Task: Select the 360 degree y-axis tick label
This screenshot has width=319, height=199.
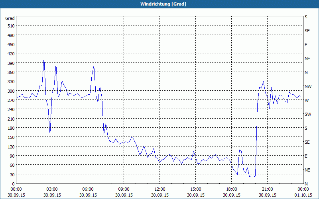Action: pos(10,72)
